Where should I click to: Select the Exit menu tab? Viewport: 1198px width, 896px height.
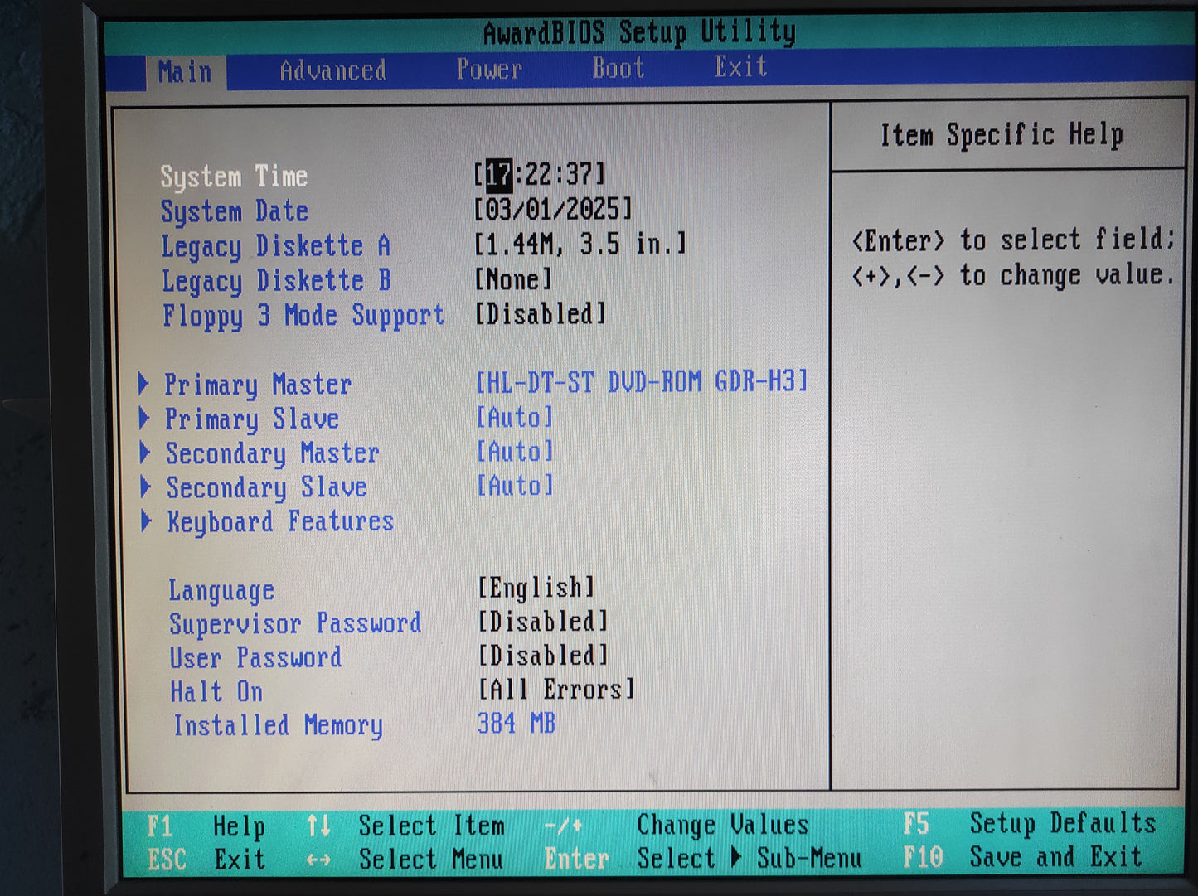[740, 66]
